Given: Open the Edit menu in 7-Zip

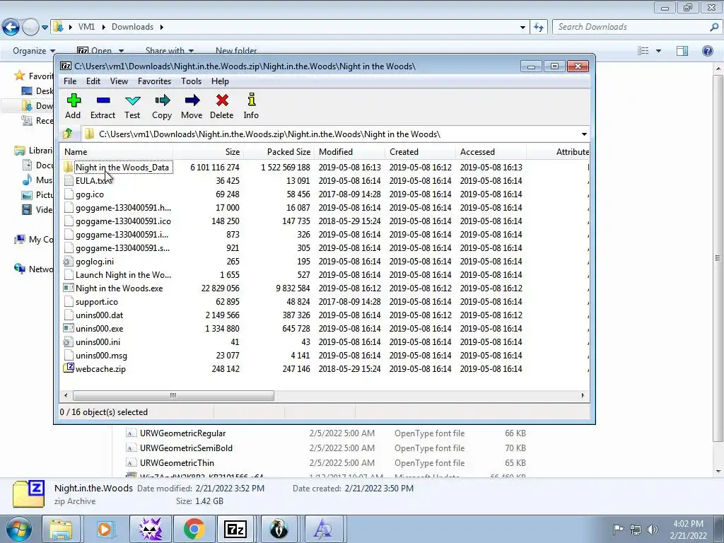Looking at the screenshot, I should [93, 81].
